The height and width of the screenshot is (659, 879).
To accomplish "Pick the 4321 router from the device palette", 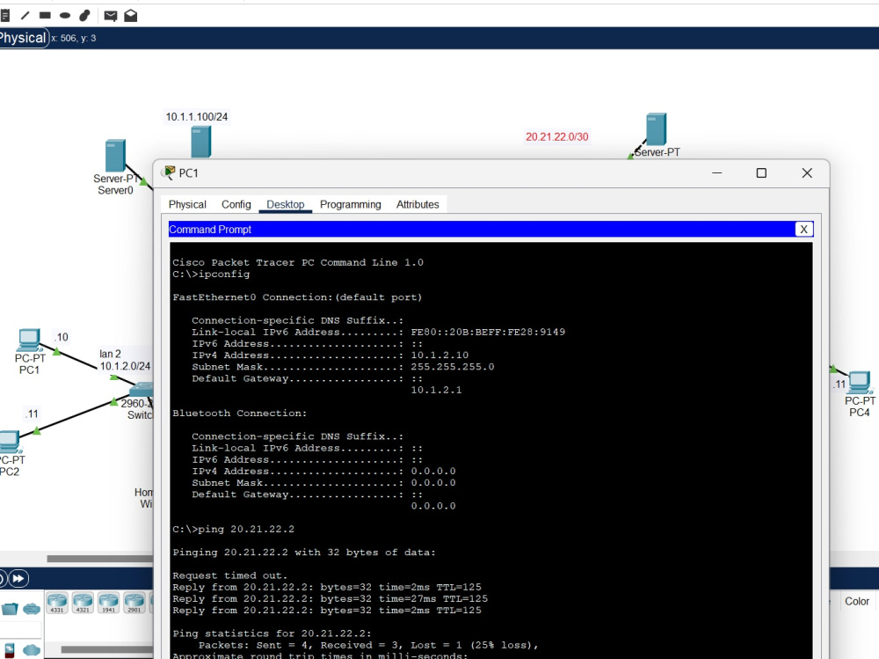I will 82,603.
